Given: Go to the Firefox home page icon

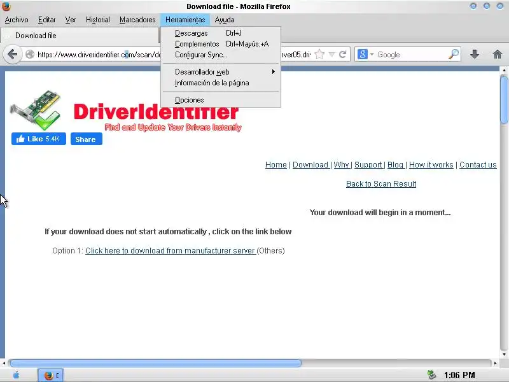Looking at the screenshot, I should point(498,54).
